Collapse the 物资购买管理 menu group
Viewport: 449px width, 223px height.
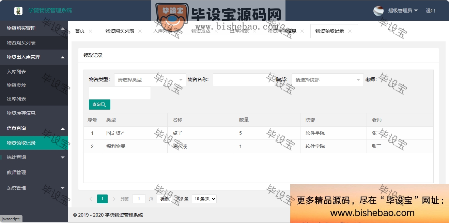[34, 28]
